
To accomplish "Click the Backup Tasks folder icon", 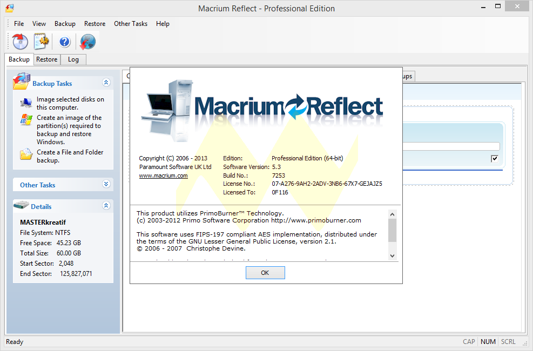I will tap(22, 81).
